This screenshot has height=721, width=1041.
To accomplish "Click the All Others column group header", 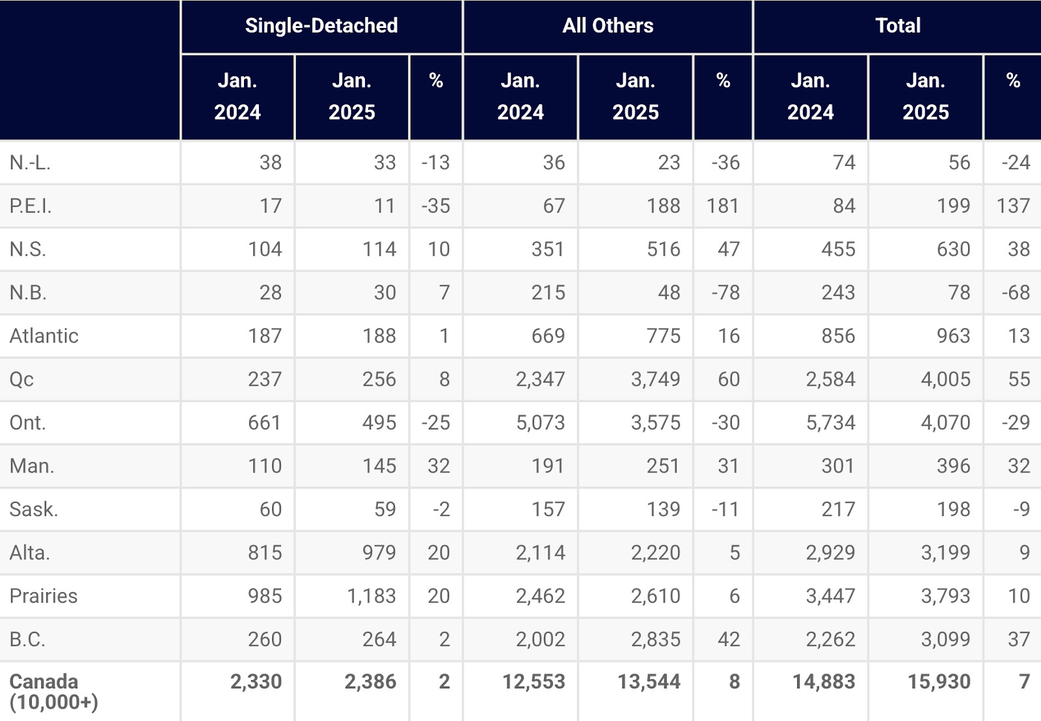I will [608, 26].
